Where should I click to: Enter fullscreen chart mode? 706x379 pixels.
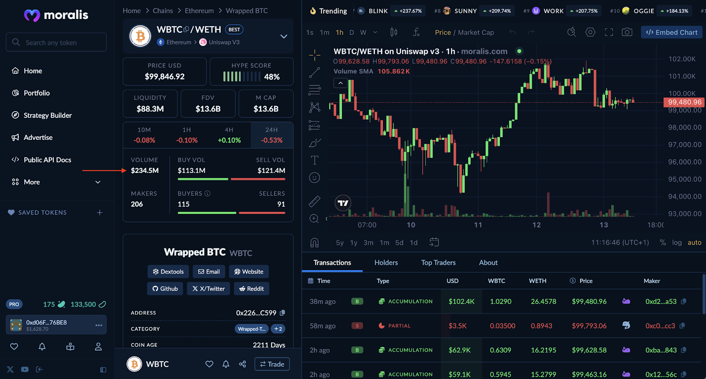click(x=609, y=32)
